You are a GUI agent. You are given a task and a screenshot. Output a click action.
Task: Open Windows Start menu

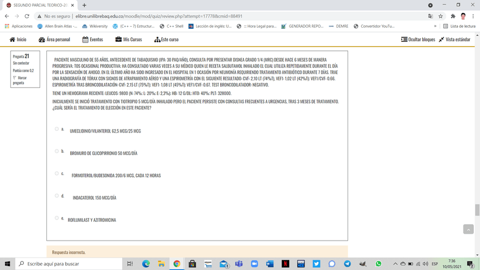pyautogui.click(x=7, y=264)
